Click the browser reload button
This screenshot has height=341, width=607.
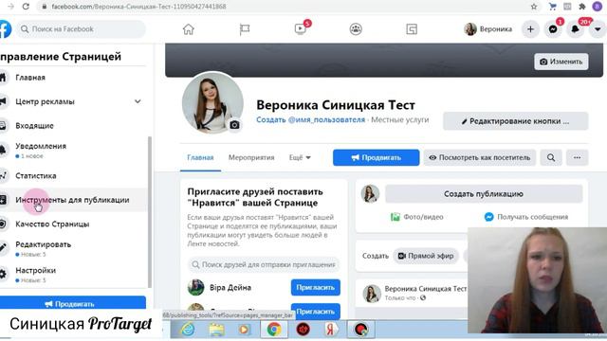pyautogui.click(x=26, y=7)
